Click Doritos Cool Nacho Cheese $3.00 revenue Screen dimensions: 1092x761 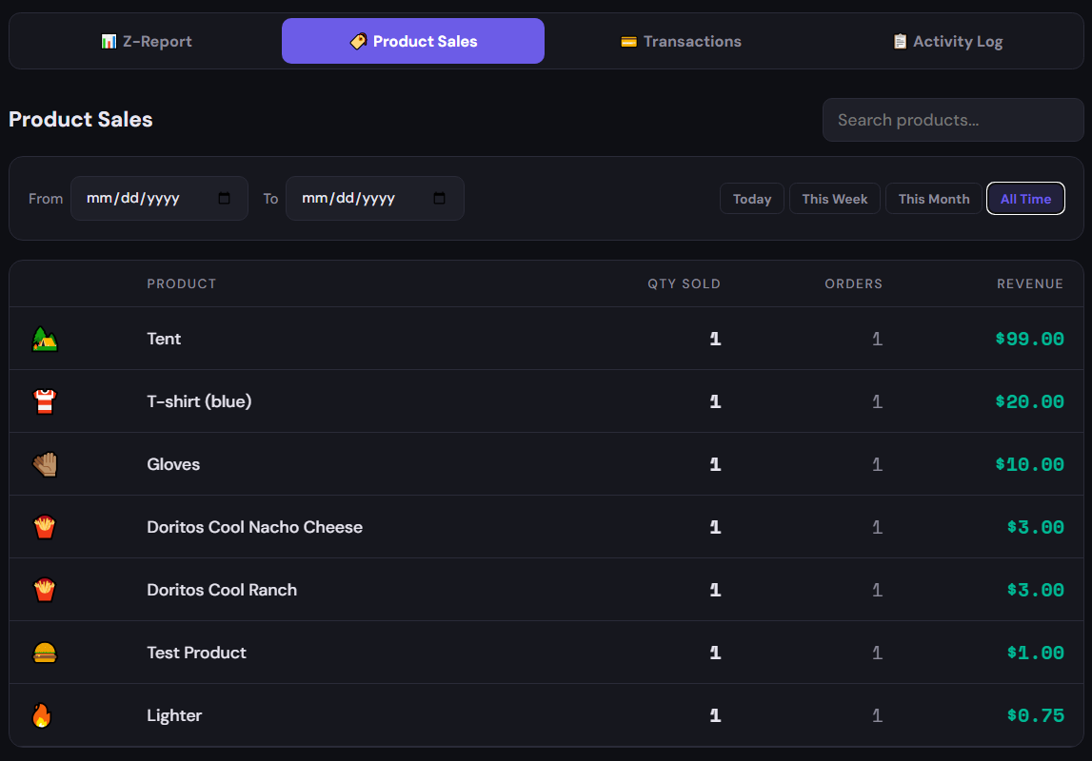1035,527
